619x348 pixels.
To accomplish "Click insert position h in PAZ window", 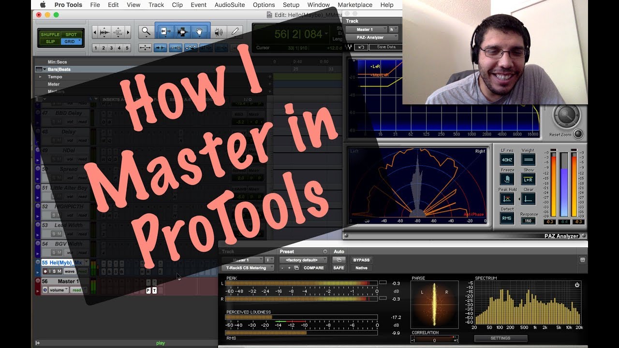I will point(393,29).
